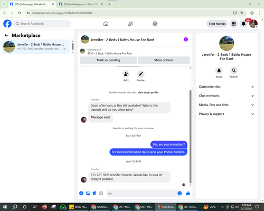The height and width of the screenshot is (211, 264).
Task: Show hidden system tray icons chevron
Action: click(222, 207)
